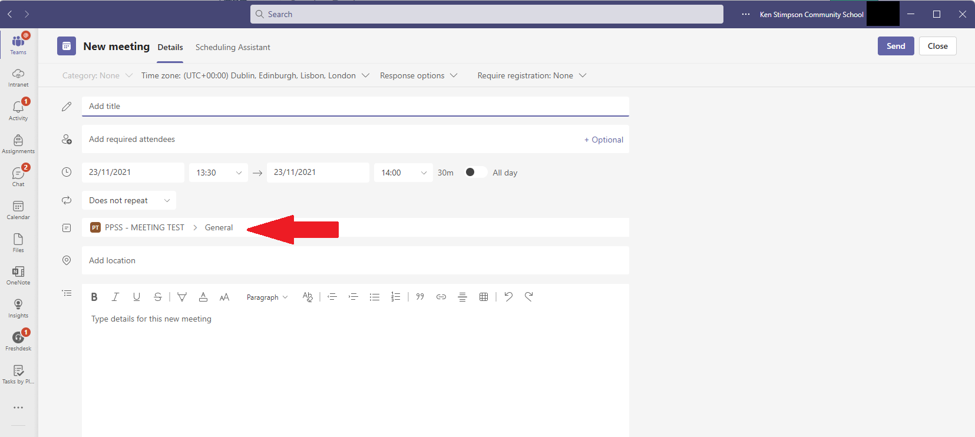Viewport: 975px width, 437px height.
Task: Open the settings and more menu
Action: pos(746,14)
